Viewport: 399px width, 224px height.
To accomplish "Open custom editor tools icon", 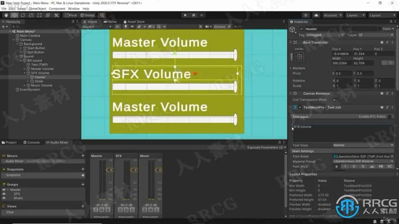I will point(56,15).
